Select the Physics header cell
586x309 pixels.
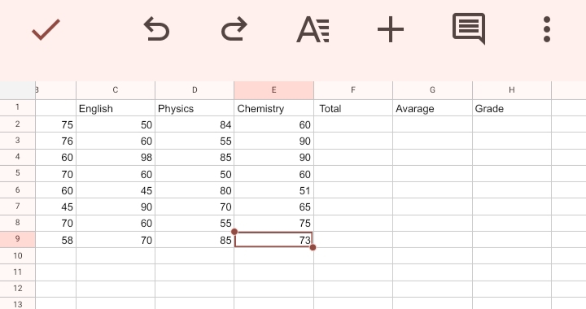point(195,108)
